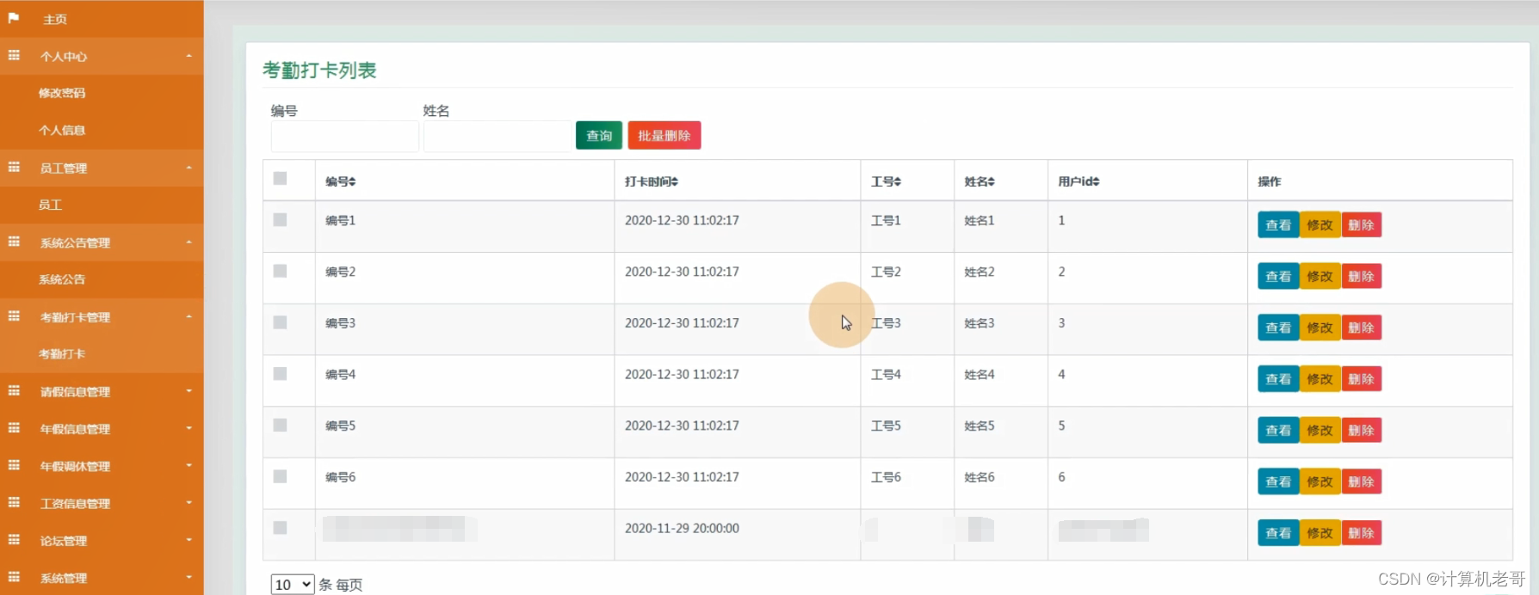Expand the 请假信息管理 menu arrow

tap(189, 391)
